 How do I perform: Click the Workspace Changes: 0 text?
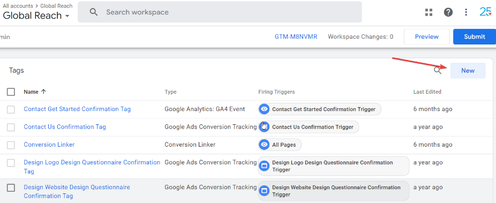360,36
